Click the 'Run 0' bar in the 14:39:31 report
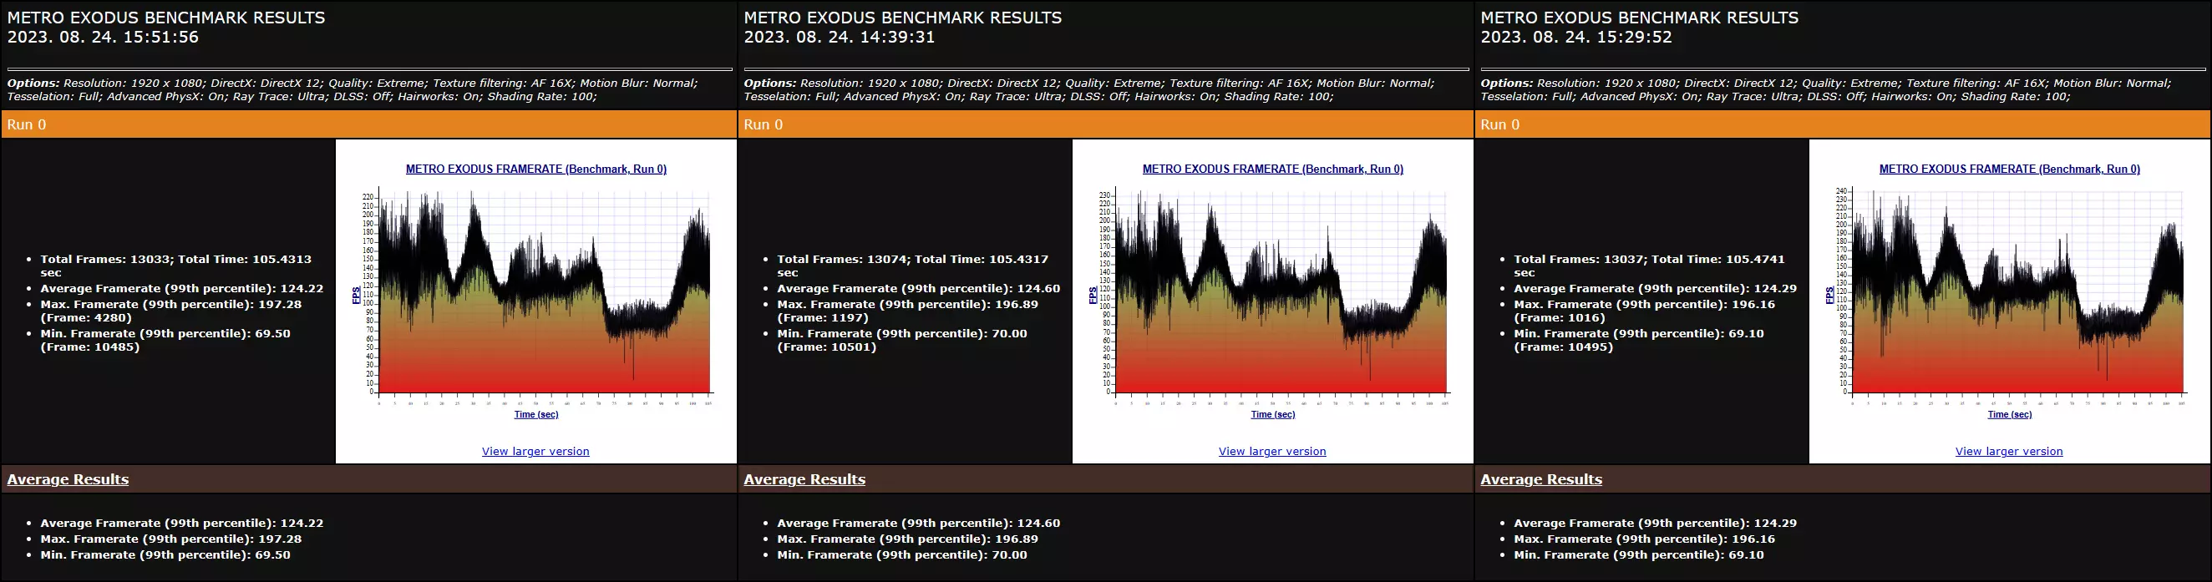Image resolution: width=2212 pixels, height=582 pixels. coord(1106,124)
